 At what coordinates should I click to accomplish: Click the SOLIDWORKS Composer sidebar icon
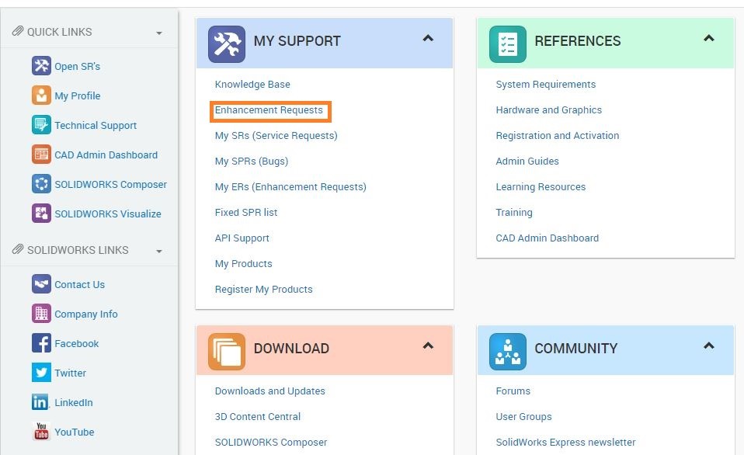[41, 183]
